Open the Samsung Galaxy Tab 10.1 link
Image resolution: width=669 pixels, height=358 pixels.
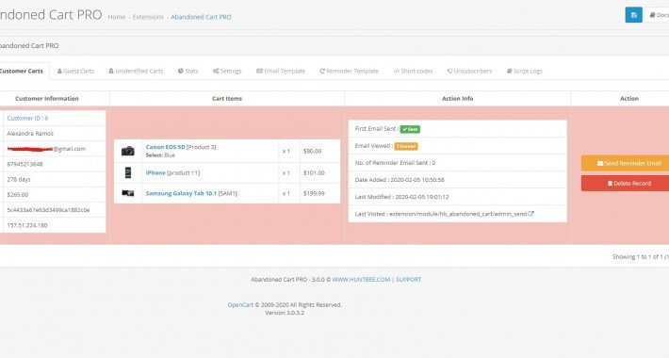tap(181, 193)
